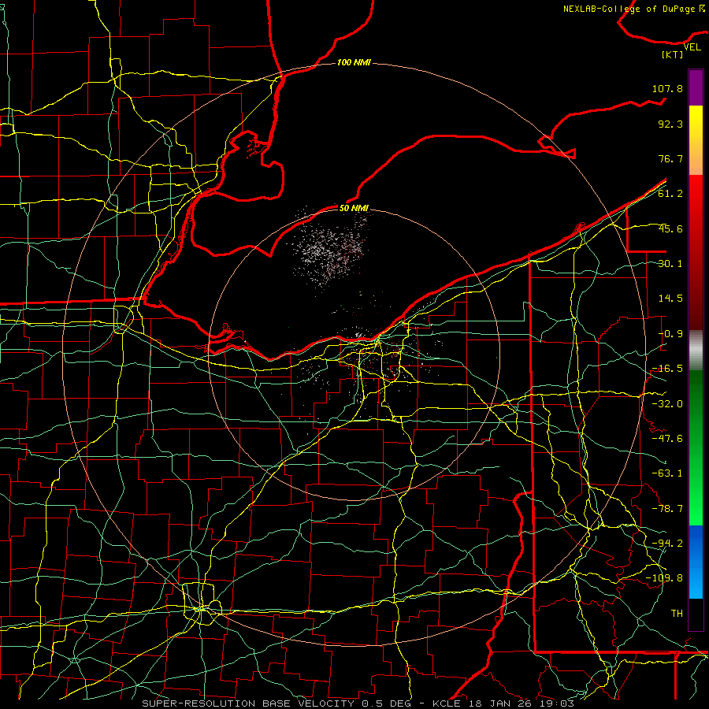
Task: Click the 100 NMI range ring label
Action: [x=354, y=62]
